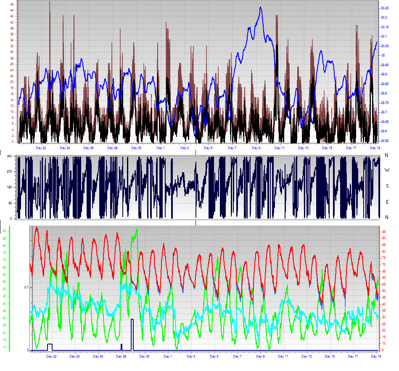
Task: Select the 90 degree label on the direction axis
Action: [10, 203]
